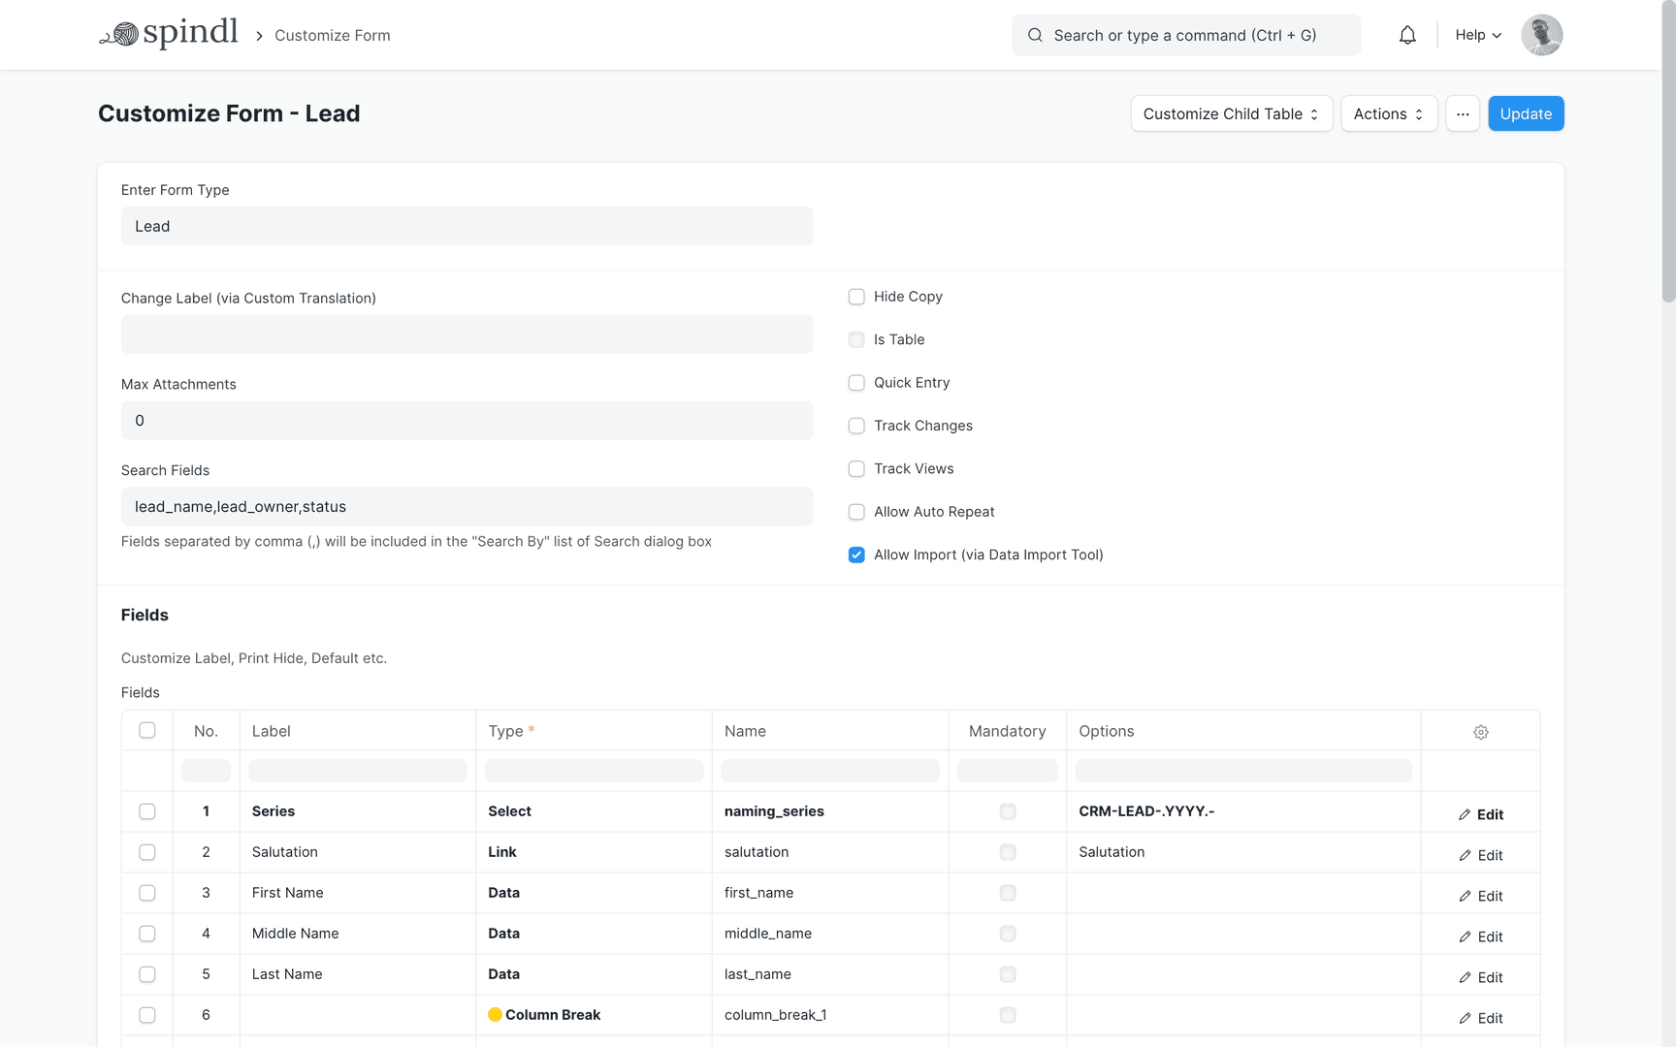The height and width of the screenshot is (1047, 1676).
Task: Click the magnifier icon in the search bar
Action: click(x=1035, y=35)
